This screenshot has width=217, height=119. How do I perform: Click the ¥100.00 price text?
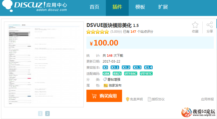pyautogui.click(x=104, y=43)
